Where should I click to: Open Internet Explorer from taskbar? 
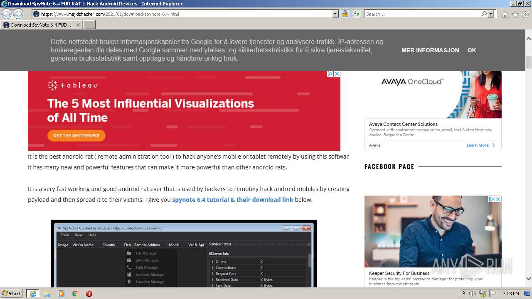click(x=33, y=294)
